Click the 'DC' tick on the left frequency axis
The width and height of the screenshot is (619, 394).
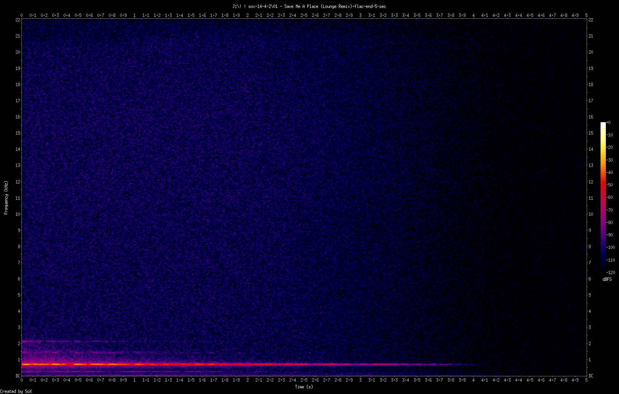coord(18,376)
